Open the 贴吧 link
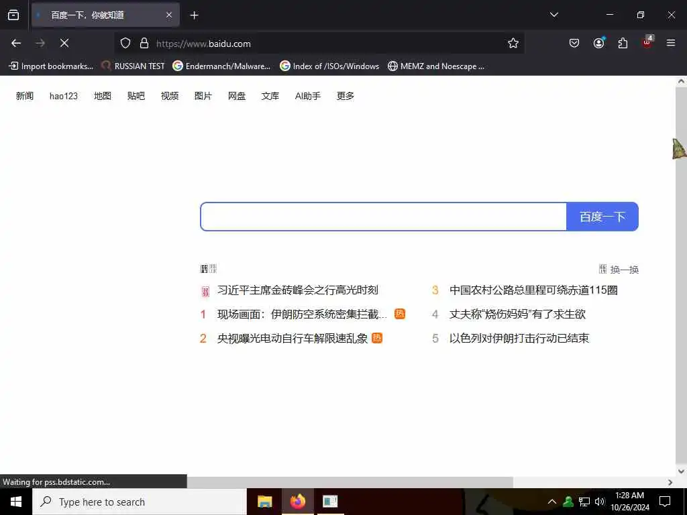Image resolution: width=687 pixels, height=515 pixels. (136, 96)
